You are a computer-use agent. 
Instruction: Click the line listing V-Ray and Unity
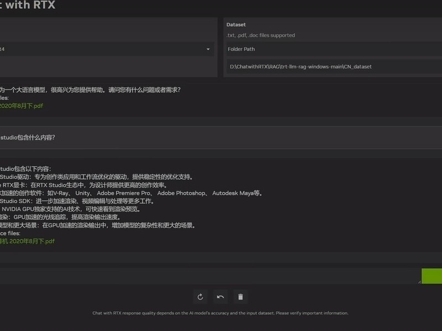click(x=131, y=193)
